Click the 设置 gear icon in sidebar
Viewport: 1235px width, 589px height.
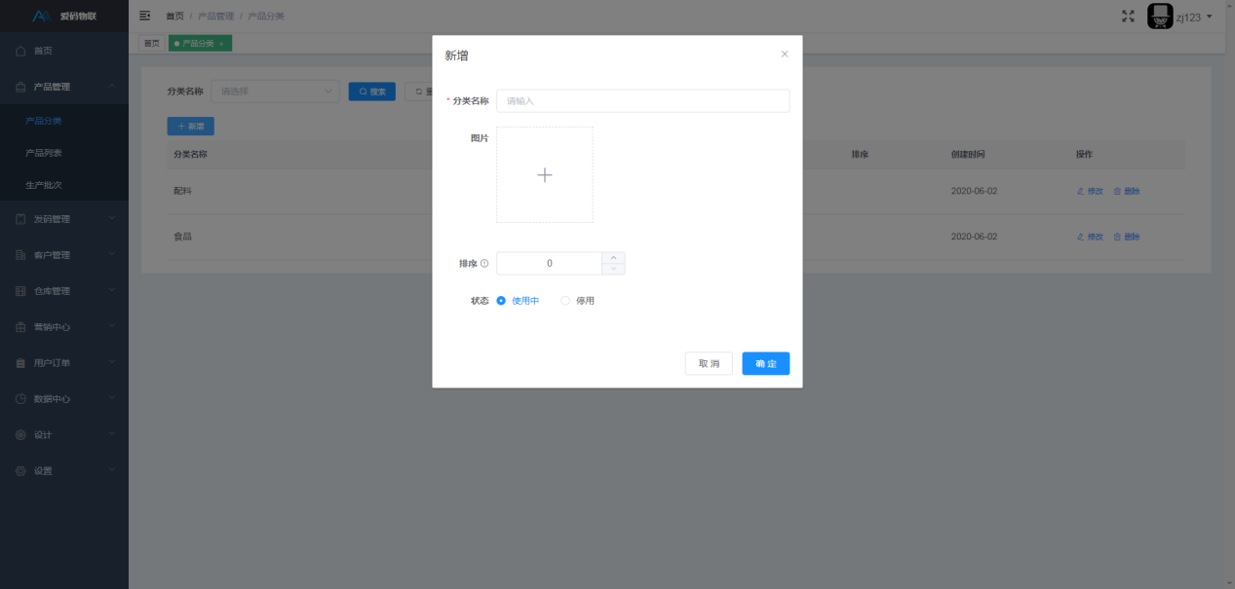click(20, 471)
